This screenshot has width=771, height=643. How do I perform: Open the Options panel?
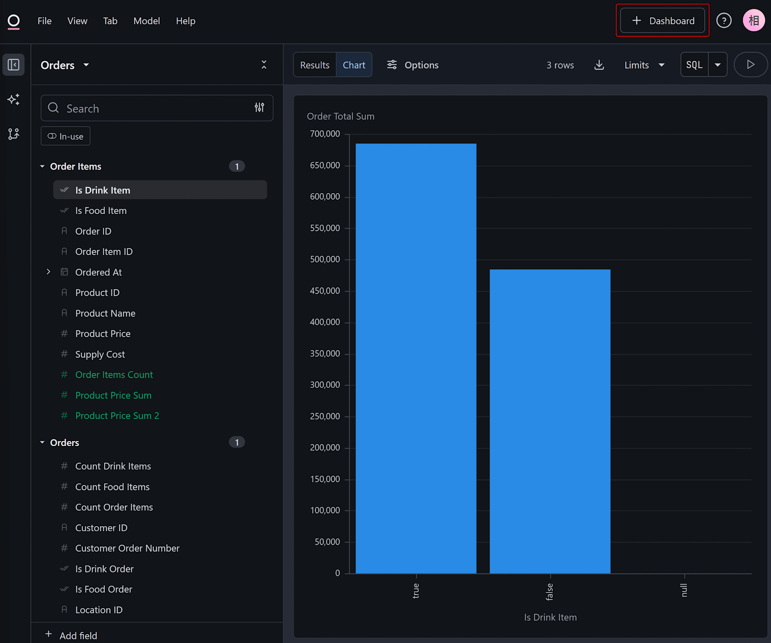tap(412, 64)
